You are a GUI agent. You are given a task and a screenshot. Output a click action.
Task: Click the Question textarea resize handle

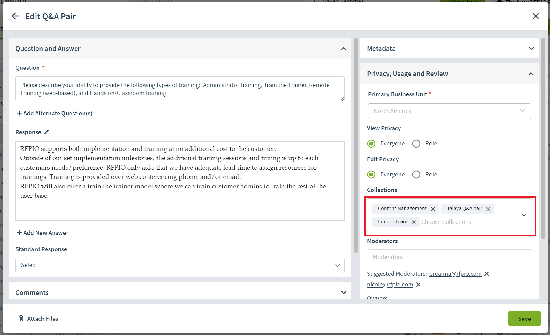tap(342, 99)
